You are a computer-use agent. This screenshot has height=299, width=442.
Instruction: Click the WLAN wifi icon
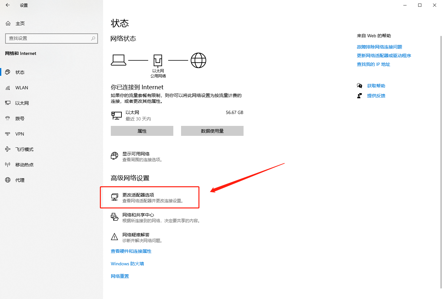pos(8,88)
